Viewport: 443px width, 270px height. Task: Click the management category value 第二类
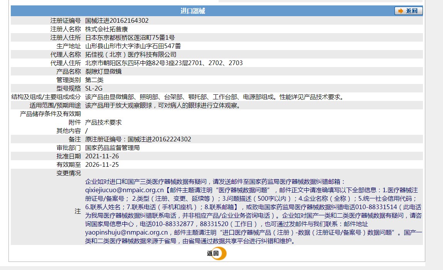(94, 80)
